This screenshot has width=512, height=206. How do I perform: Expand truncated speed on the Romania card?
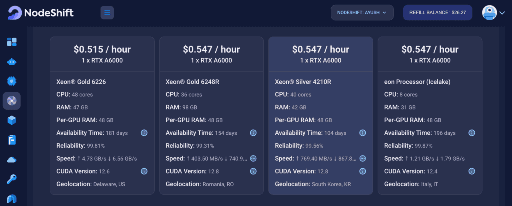253,159
